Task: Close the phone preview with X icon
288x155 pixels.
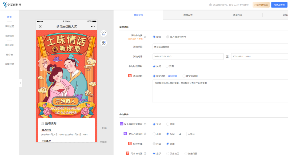Action: [x=40, y=26]
